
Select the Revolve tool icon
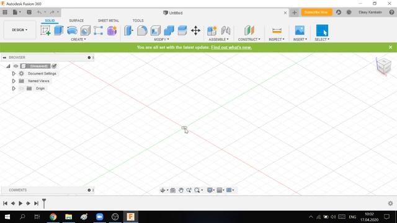[x=72, y=30]
